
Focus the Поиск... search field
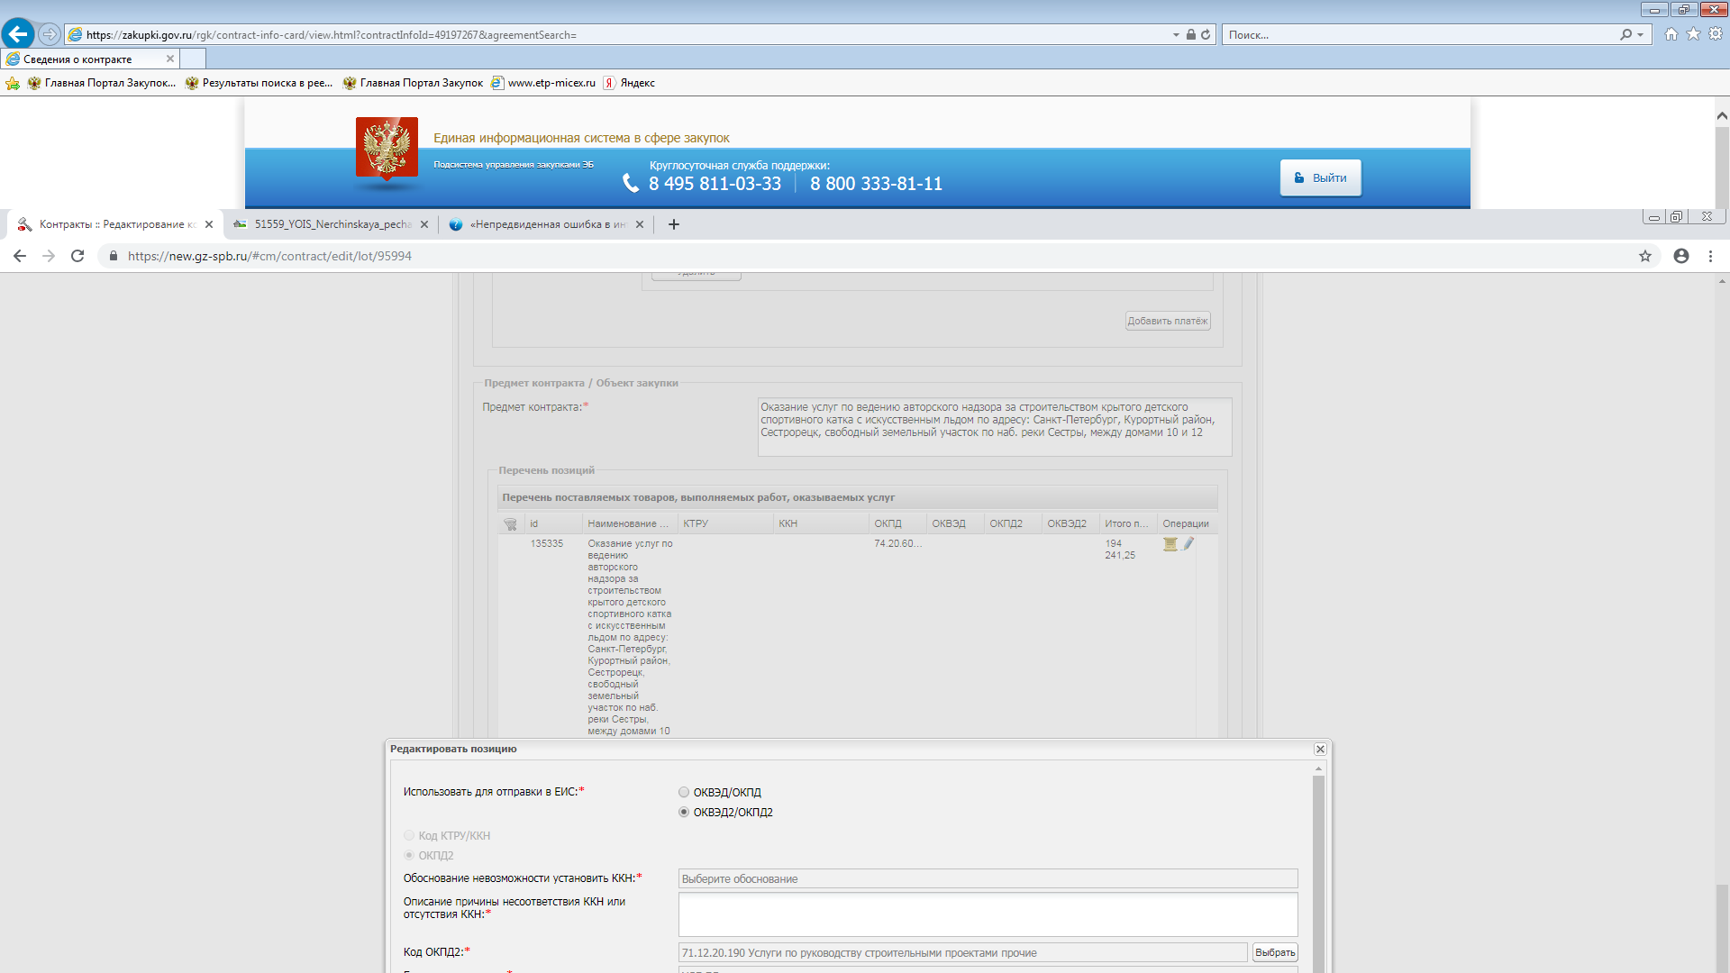pos(1419,35)
